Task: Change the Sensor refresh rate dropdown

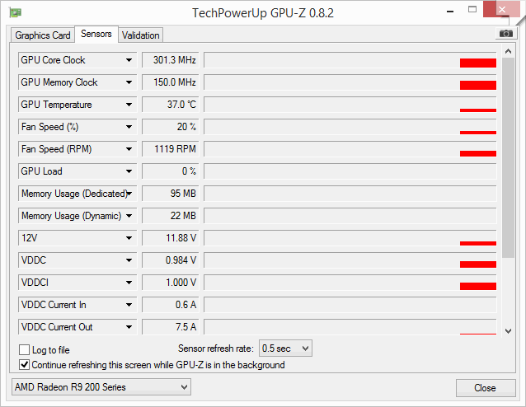Action: coord(285,349)
